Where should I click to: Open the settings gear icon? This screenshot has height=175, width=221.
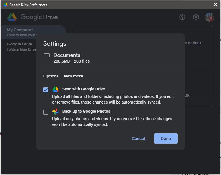click(196, 17)
